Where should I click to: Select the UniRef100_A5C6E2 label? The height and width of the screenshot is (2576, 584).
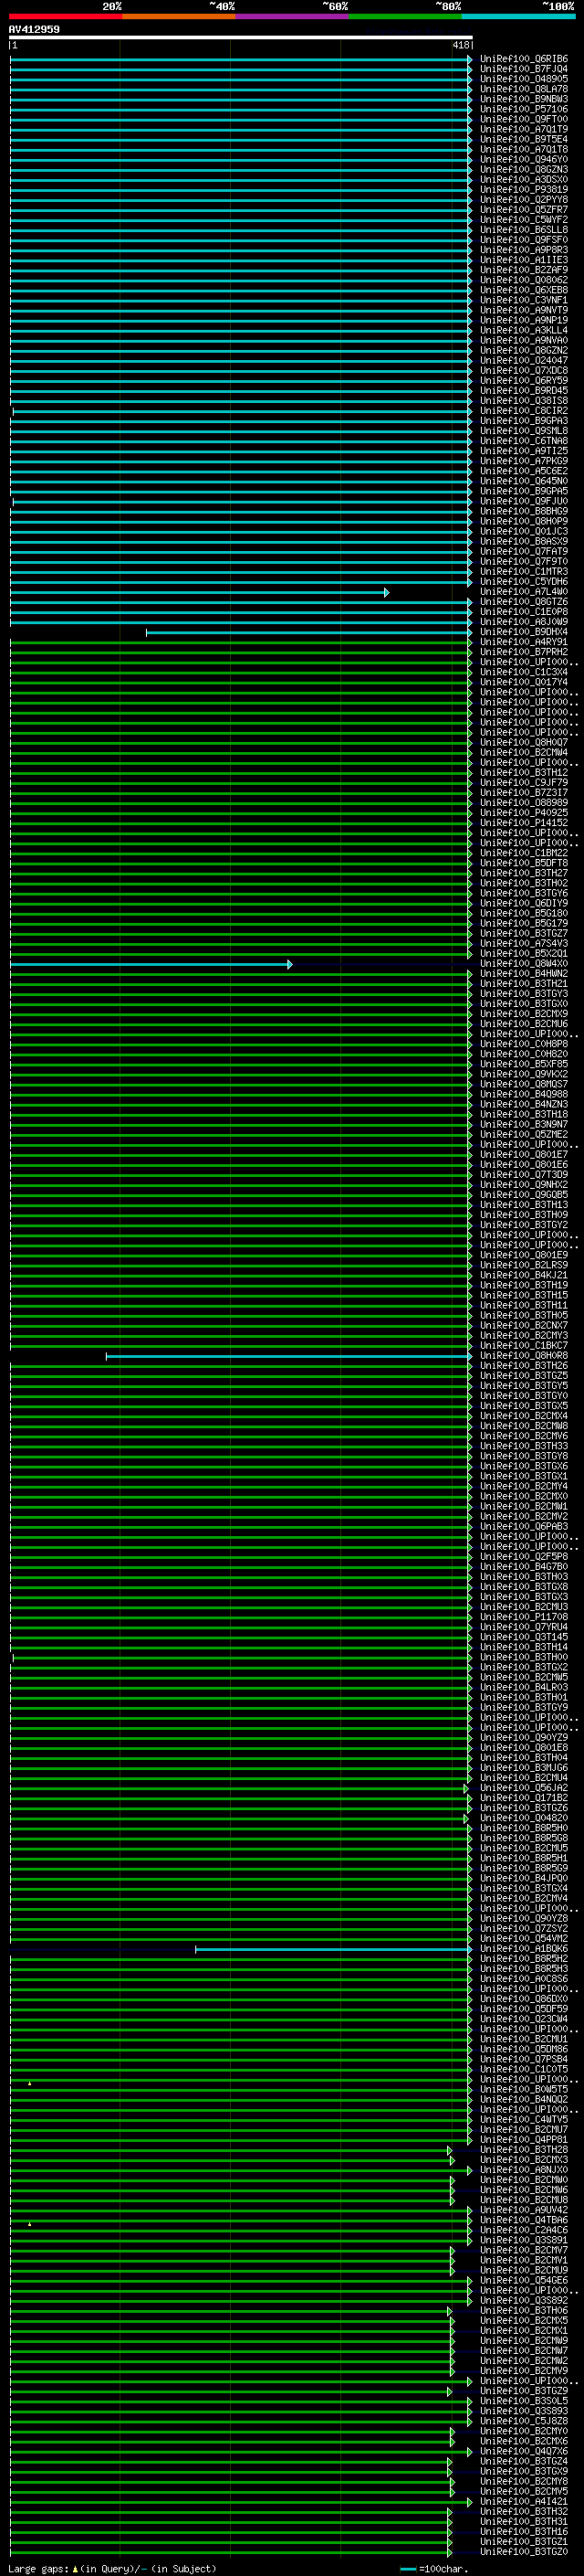click(x=524, y=471)
